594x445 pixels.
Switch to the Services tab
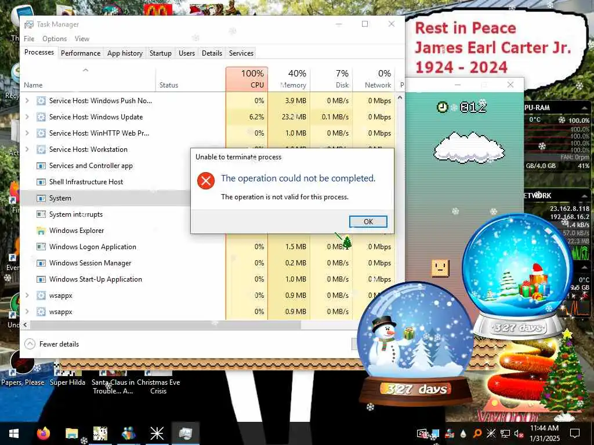tap(241, 53)
